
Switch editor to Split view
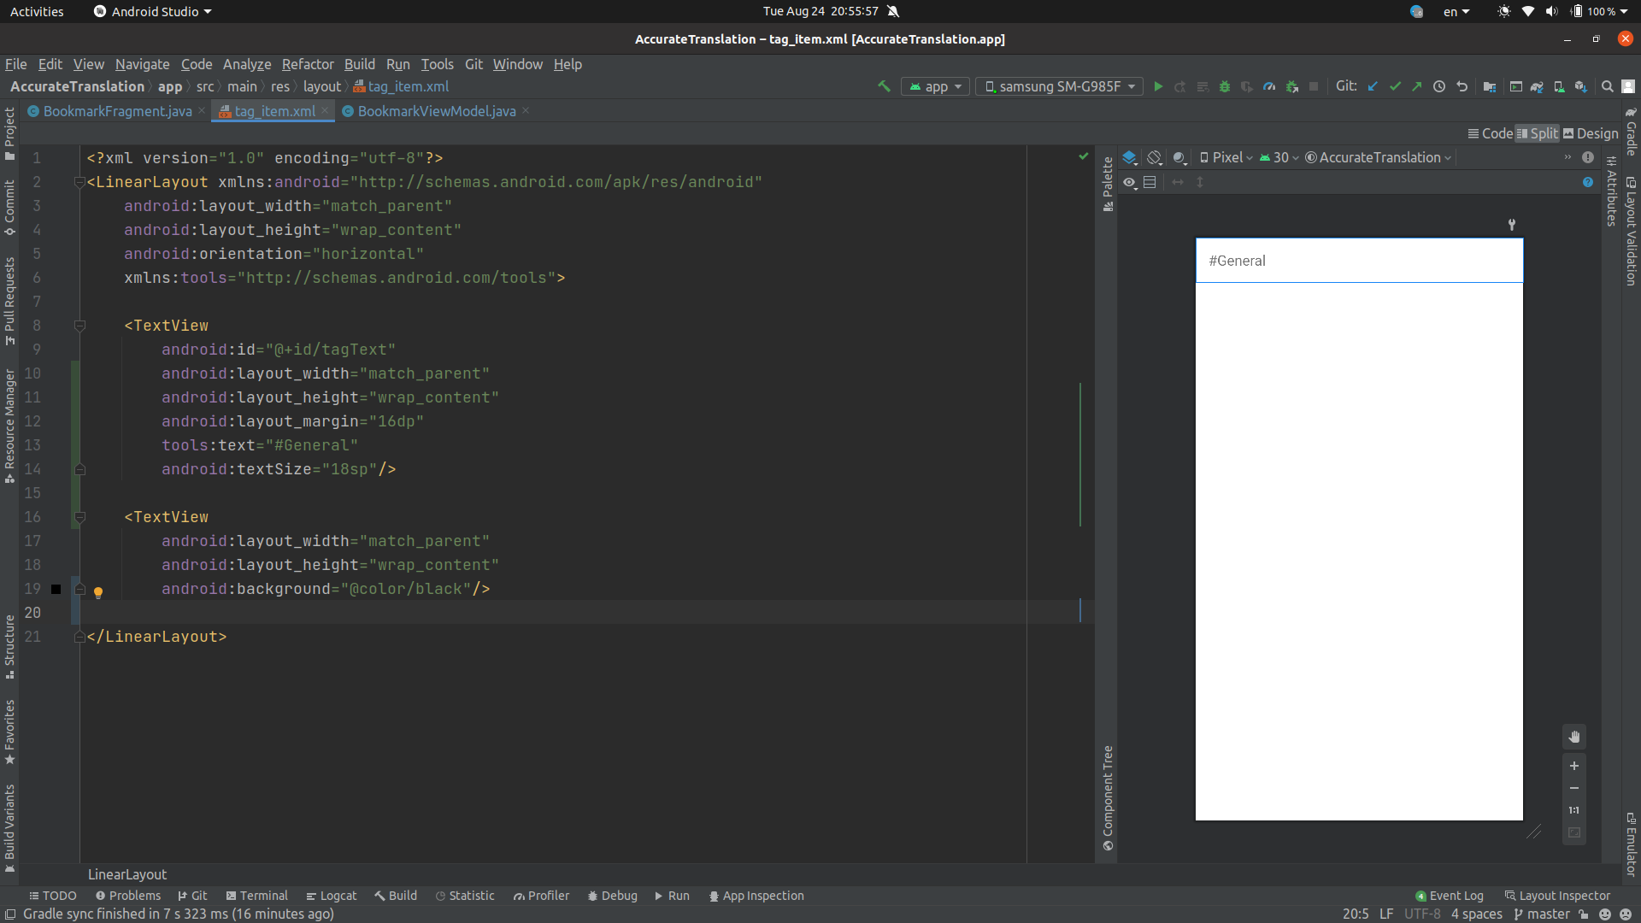[1538, 133]
